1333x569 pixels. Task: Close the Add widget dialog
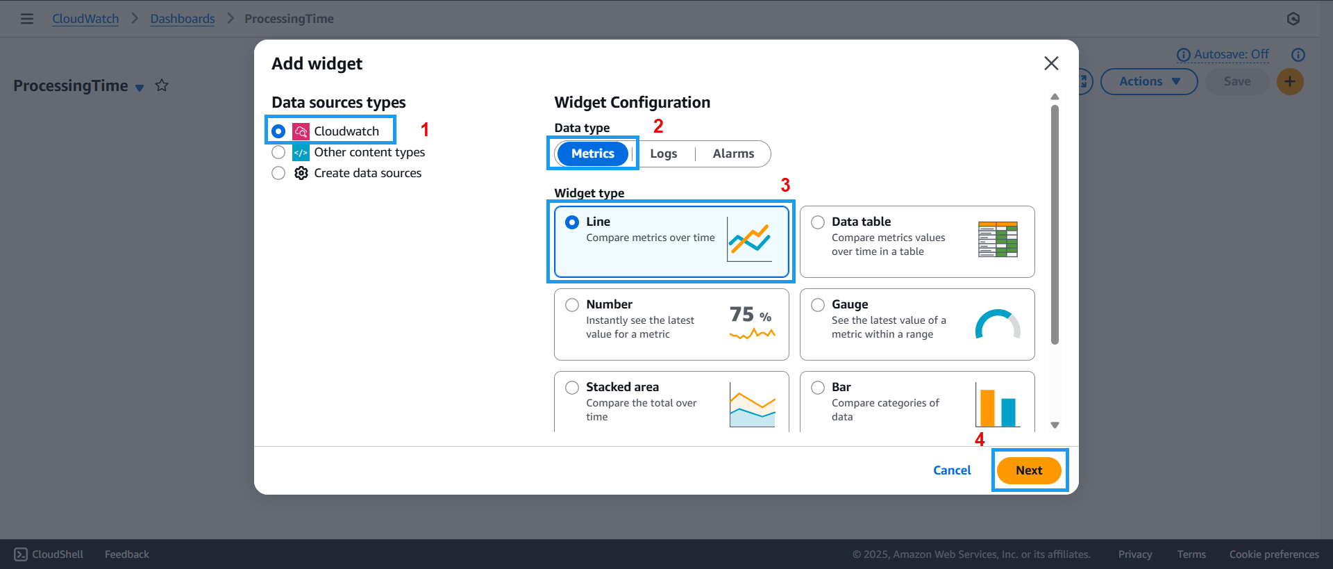(x=1051, y=64)
